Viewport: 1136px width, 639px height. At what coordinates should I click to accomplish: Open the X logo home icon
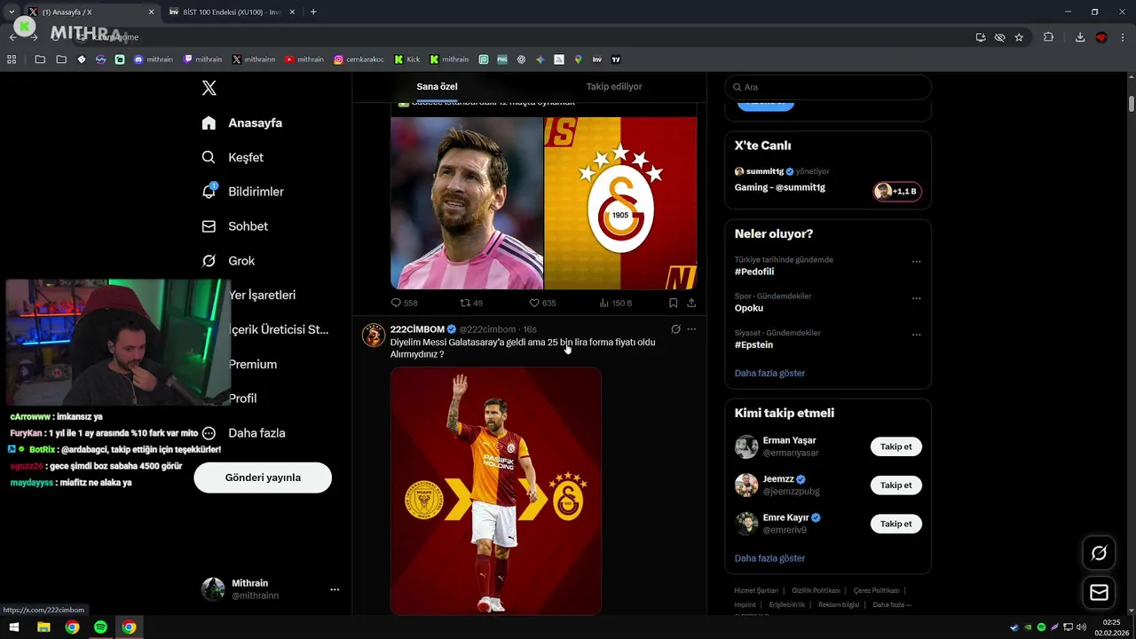pos(209,88)
